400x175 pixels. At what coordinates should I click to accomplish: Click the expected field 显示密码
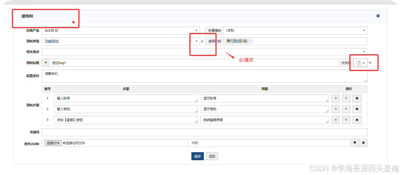pyautogui.click(x=265, y=109)
